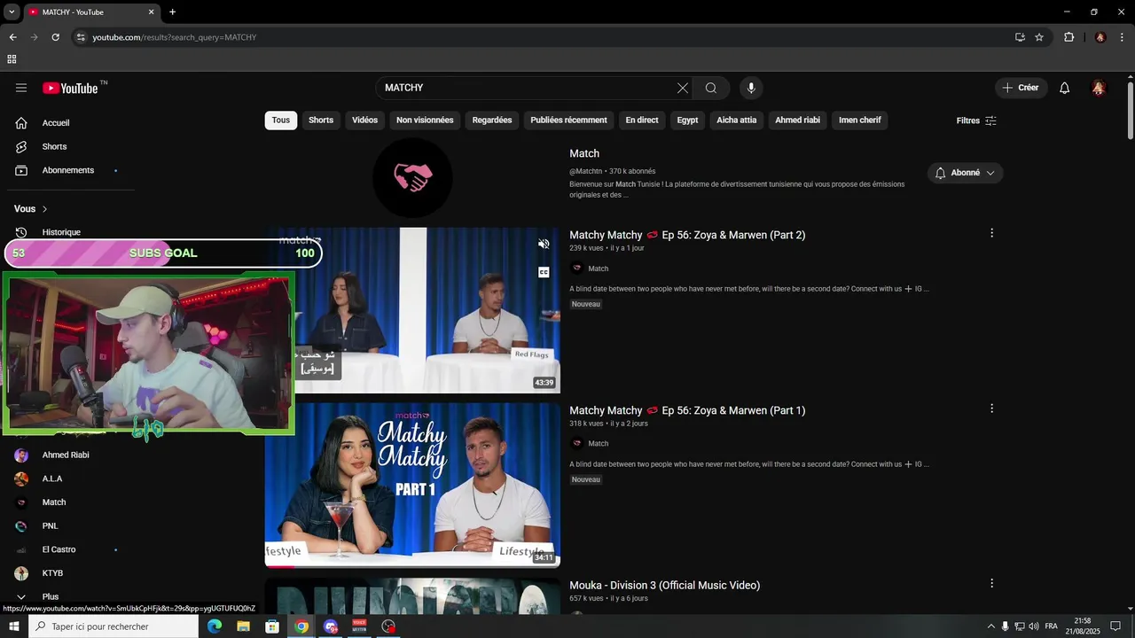The image size is (1135, 638).
Task: Open the Matchy Matchy Ep 56 Part 1 title
Action: (687, 410)
